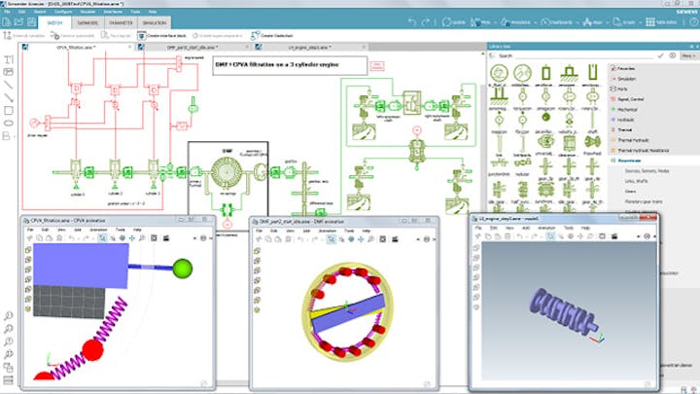Click the open file icon in top toolbar
This screenshot has height=394, width=700.
pos(18,21)
